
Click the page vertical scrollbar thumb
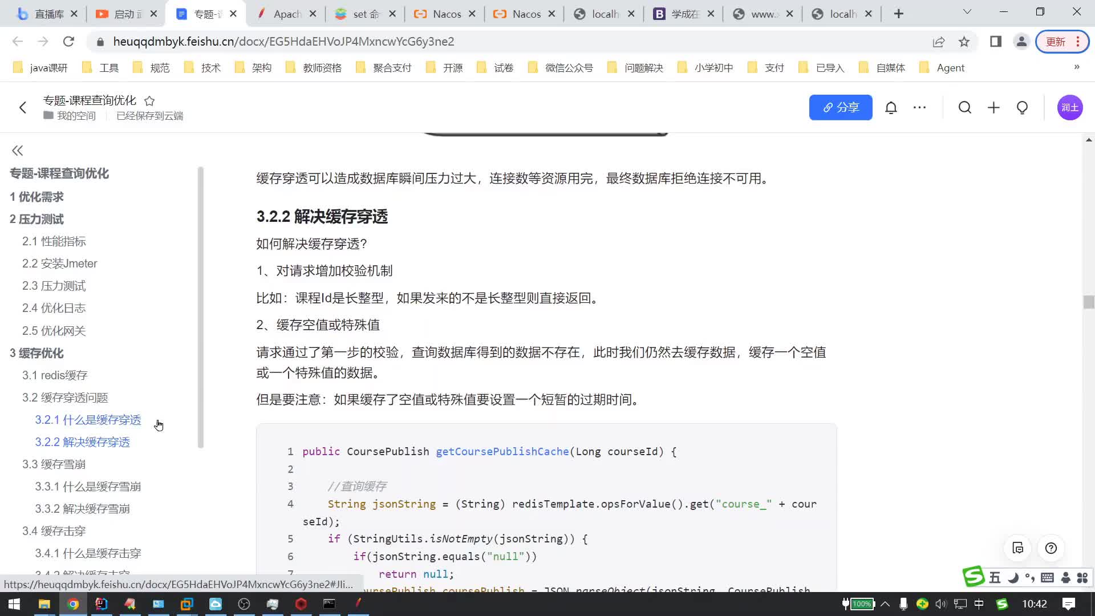coord(1089,302)
